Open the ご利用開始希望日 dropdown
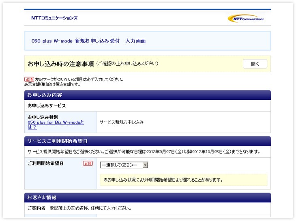This screenshot has width=296, height=221. tap(124, 165)
